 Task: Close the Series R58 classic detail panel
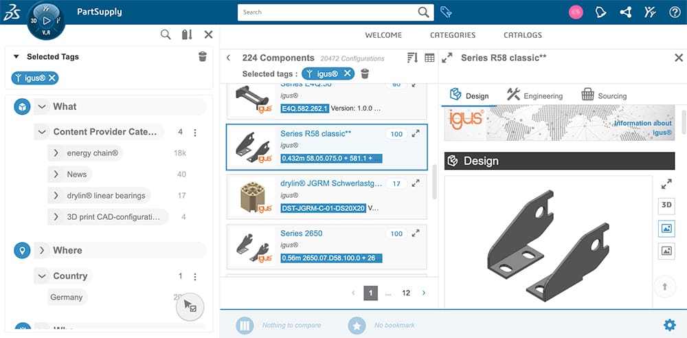click(679, 58)
